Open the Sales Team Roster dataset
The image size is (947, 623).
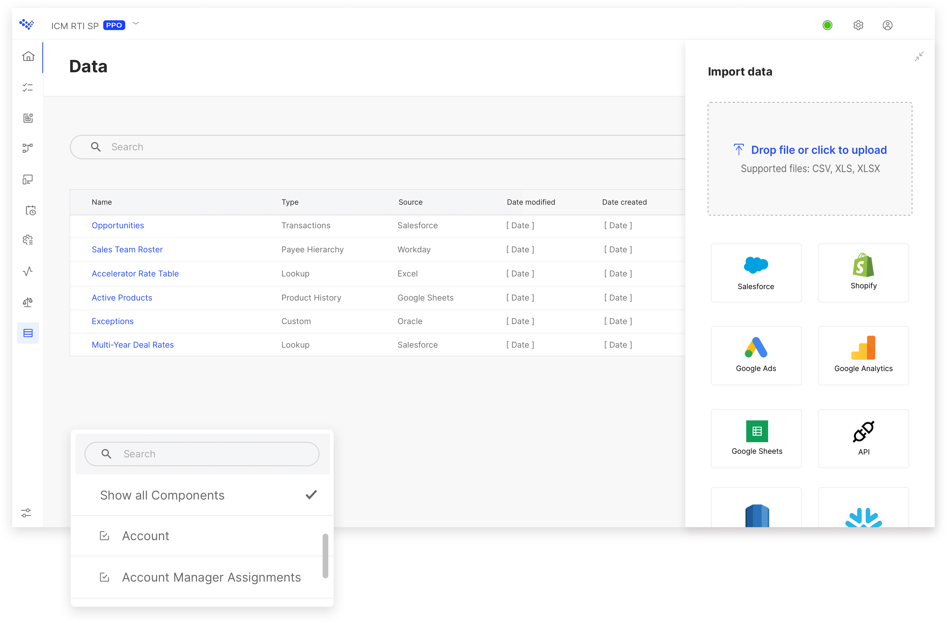pyautogui.click(x=127, y=249)
